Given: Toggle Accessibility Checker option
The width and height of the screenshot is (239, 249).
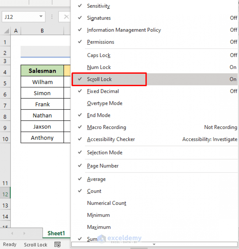Looking at the screenshot, I should [x=154, y=139].
